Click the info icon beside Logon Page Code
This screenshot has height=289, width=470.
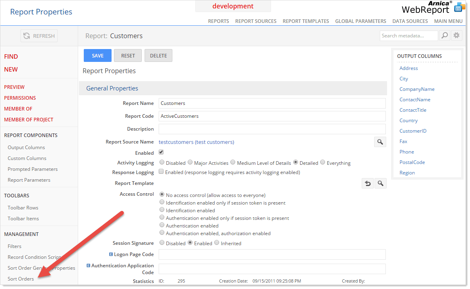pos(112,254)
